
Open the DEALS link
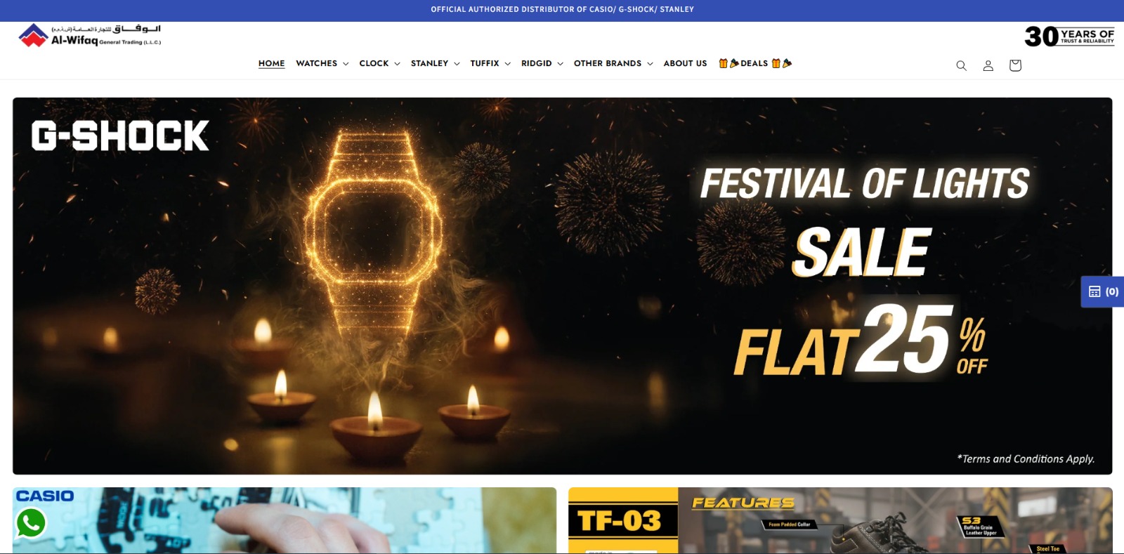[x=755, y=63]
